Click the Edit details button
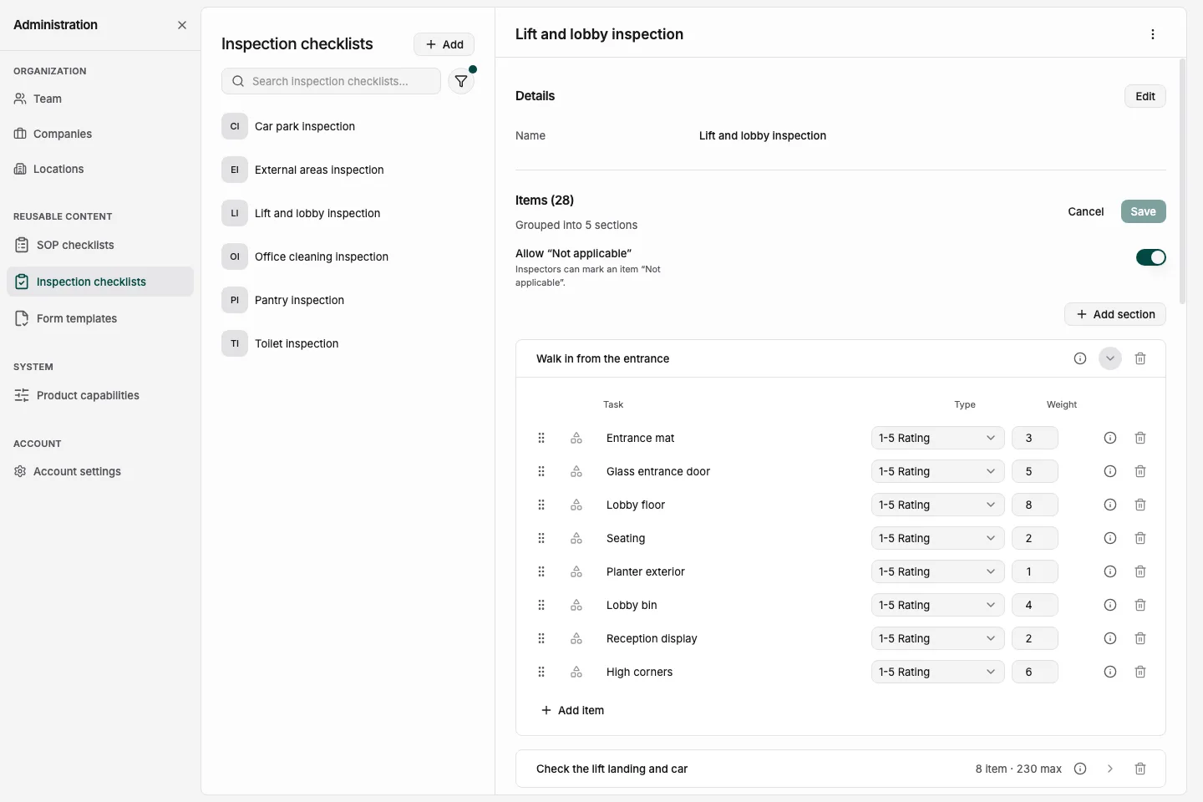The width and height of the screenshot is (1203, 802). [1145, 96]
